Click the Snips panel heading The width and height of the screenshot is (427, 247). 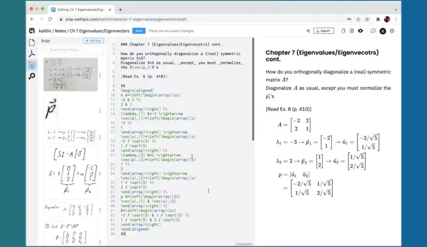45,40
